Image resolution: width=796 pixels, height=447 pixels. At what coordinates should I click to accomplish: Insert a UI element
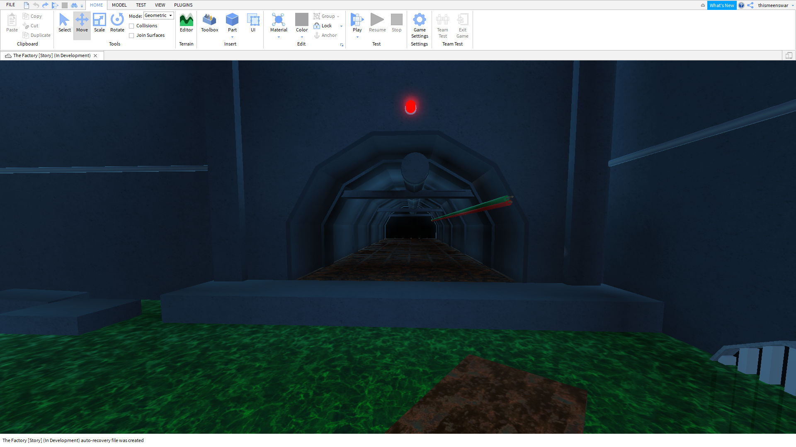point(253,23)
